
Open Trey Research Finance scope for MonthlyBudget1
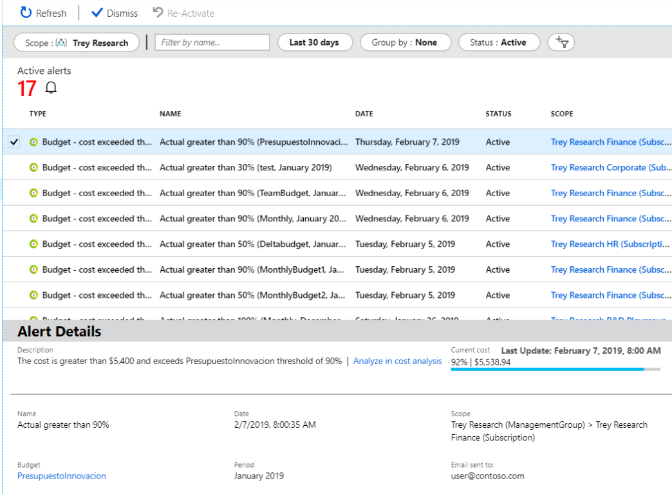(611, 270)
